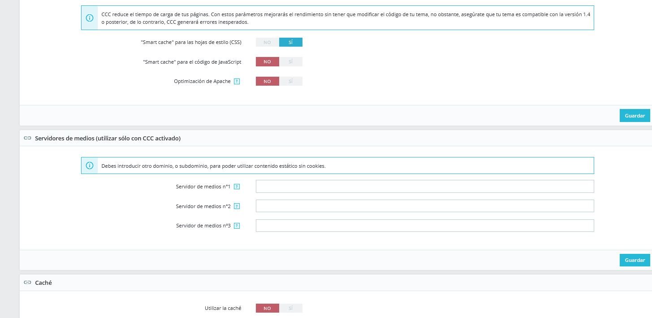Focus the Servidor de medios n°1 field
This screenshot has height=318, width=652.
tap(424, 187)
